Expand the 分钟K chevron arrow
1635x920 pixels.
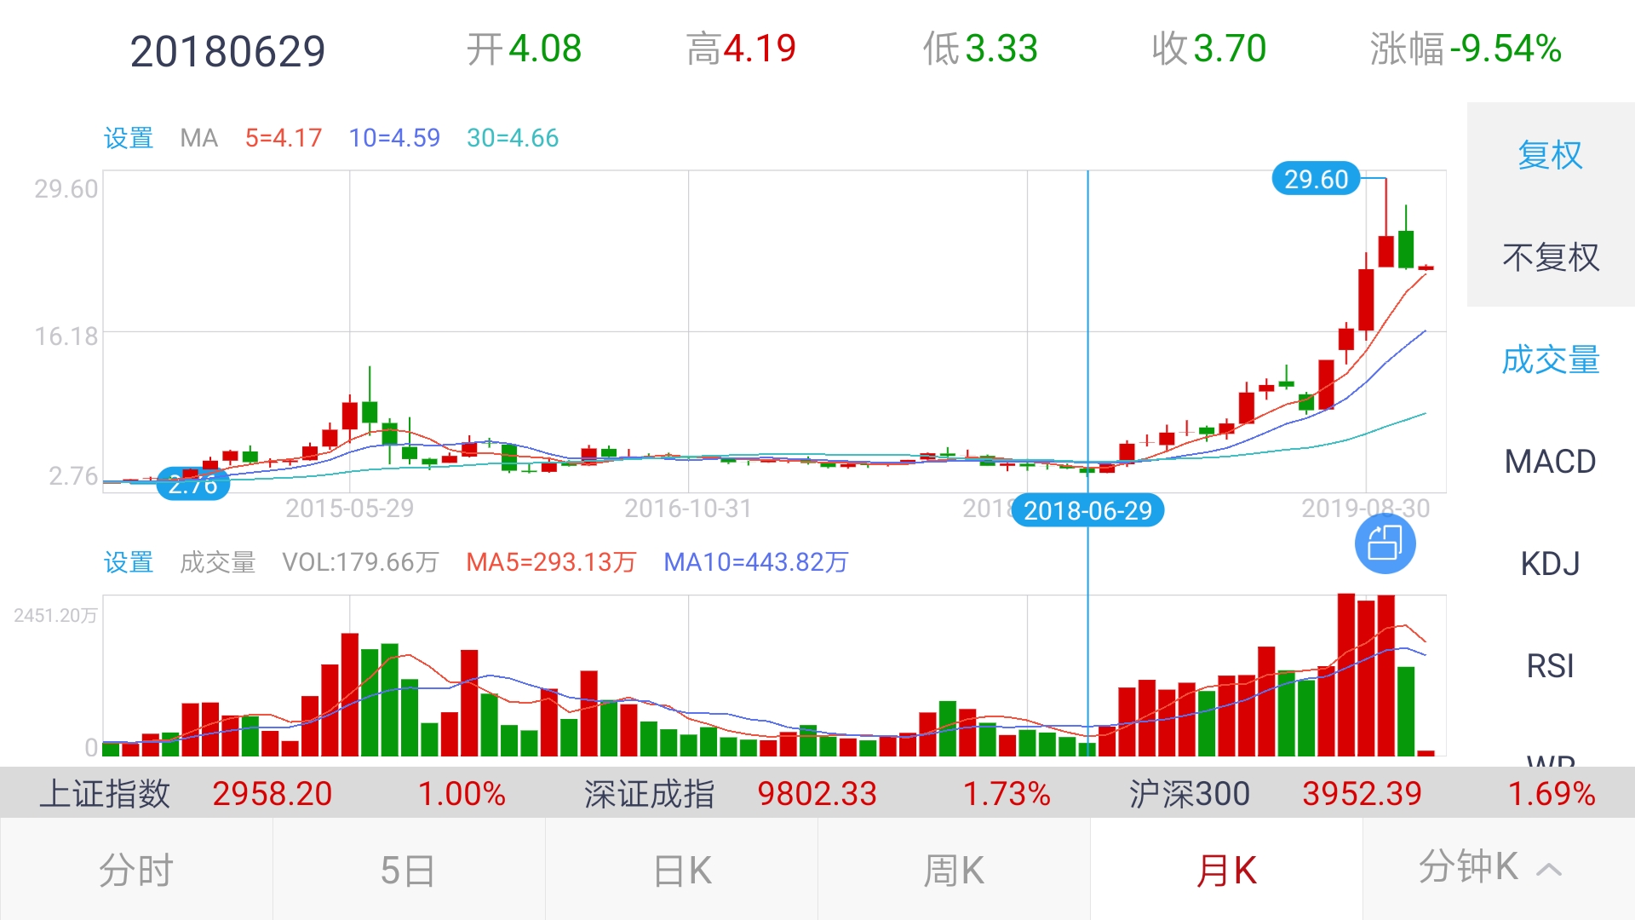(1549, 870)
